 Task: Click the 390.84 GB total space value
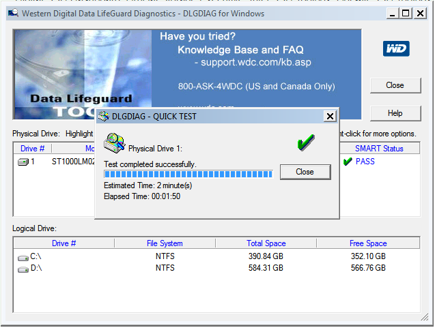pyautogui.click(x=266, y=256)
